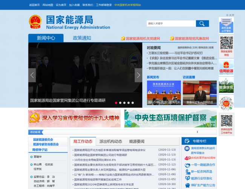Open 10月份全社会用电量同比增长6.6% article
The image size is (245, 189).
(95, 160)
